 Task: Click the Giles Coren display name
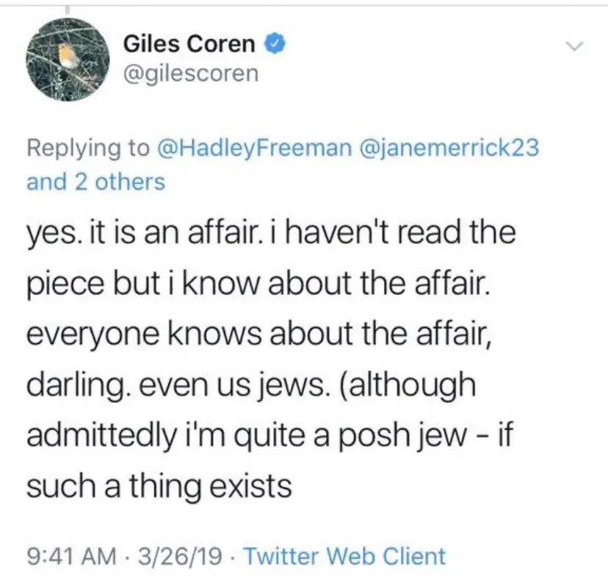(189, 45)
